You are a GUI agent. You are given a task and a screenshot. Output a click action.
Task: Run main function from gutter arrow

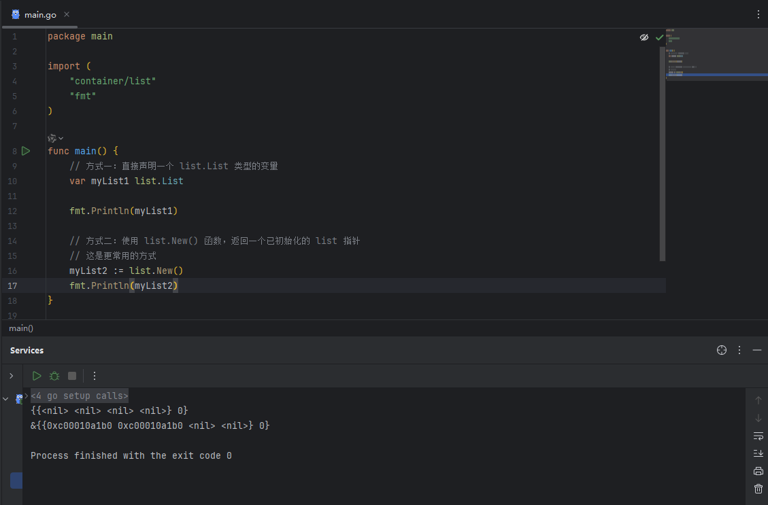[26, 151]
